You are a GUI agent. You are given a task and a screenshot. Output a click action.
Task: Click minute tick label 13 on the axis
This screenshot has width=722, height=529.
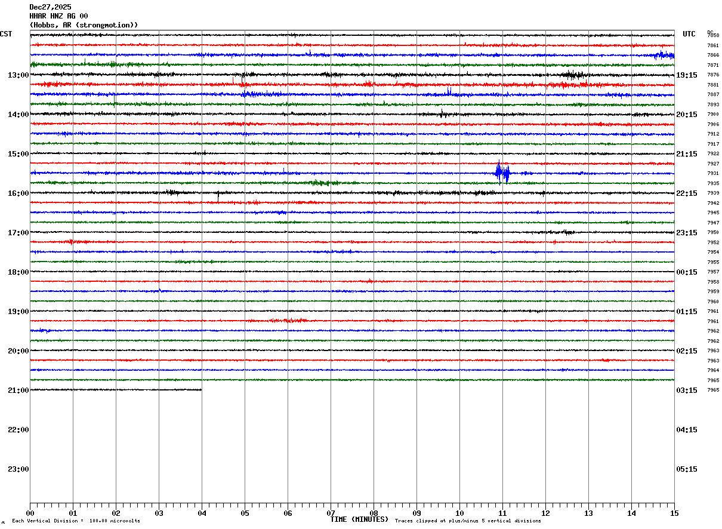point(588,513)
